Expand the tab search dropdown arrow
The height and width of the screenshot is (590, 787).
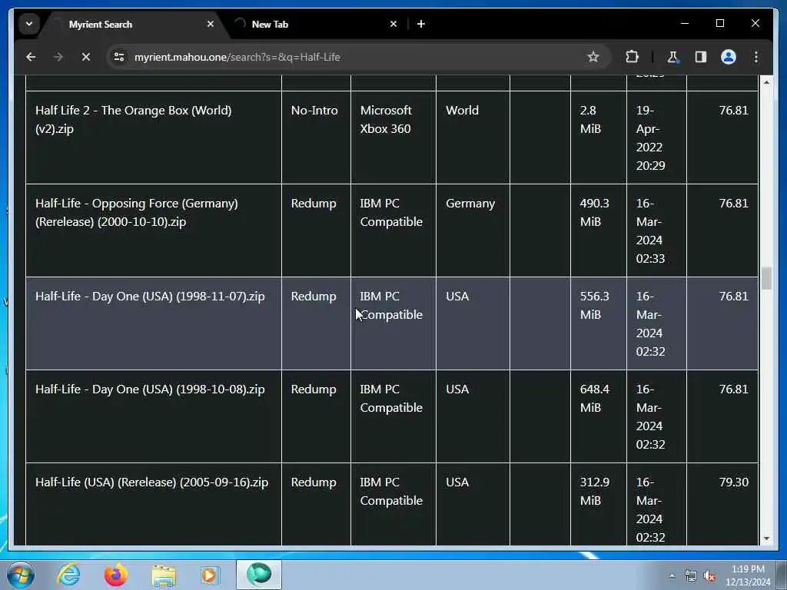click(29, 24)
